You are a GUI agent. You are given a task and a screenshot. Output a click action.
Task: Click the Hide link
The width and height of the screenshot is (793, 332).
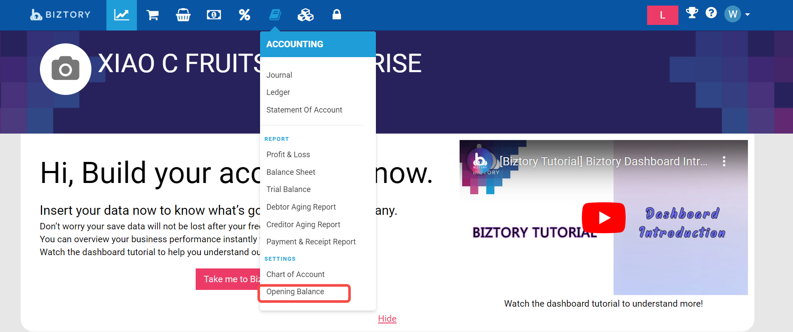(x=387, y=319)
